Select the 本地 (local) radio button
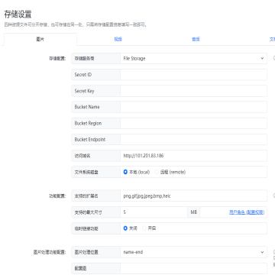275x275 pixels. pyautogui.click(x=125, y=172)
